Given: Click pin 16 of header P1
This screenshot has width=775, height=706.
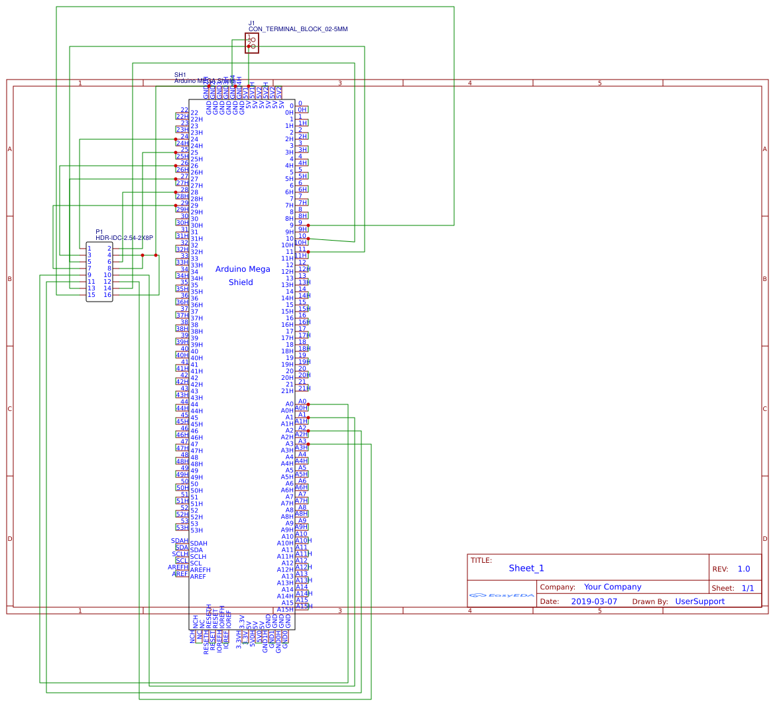Looking at the screenshot, I should [x=107, y=295].
